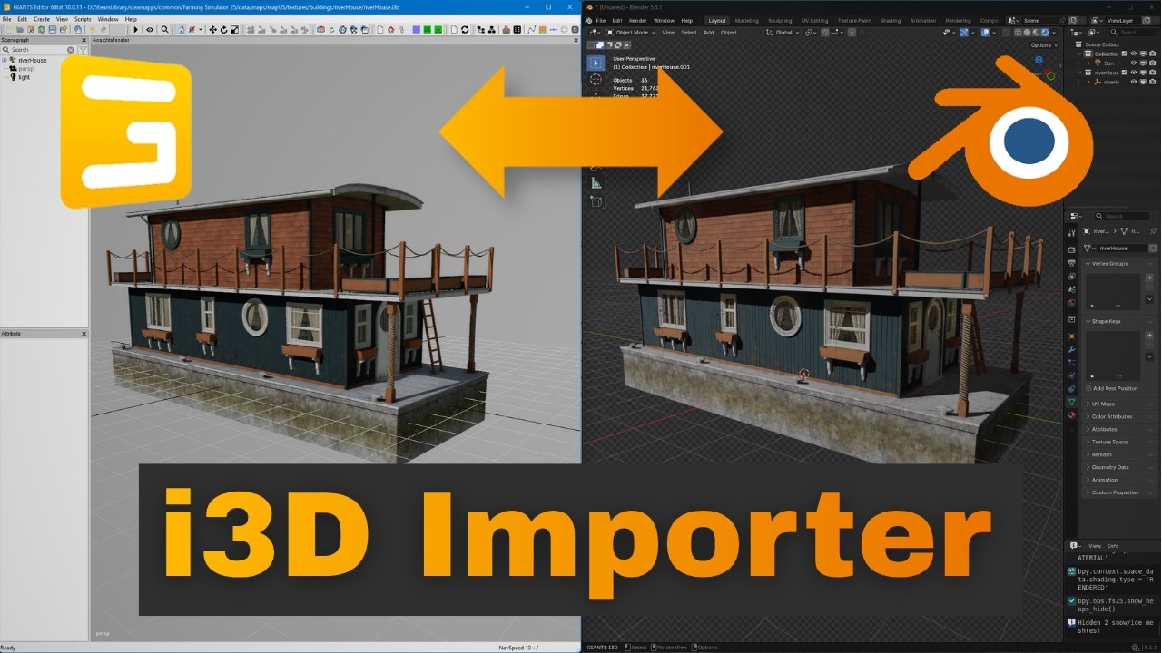Open the Options dropdown in Blender viewport
The width and height of the screenshot is (1162, 653).
pos(1044,44)
